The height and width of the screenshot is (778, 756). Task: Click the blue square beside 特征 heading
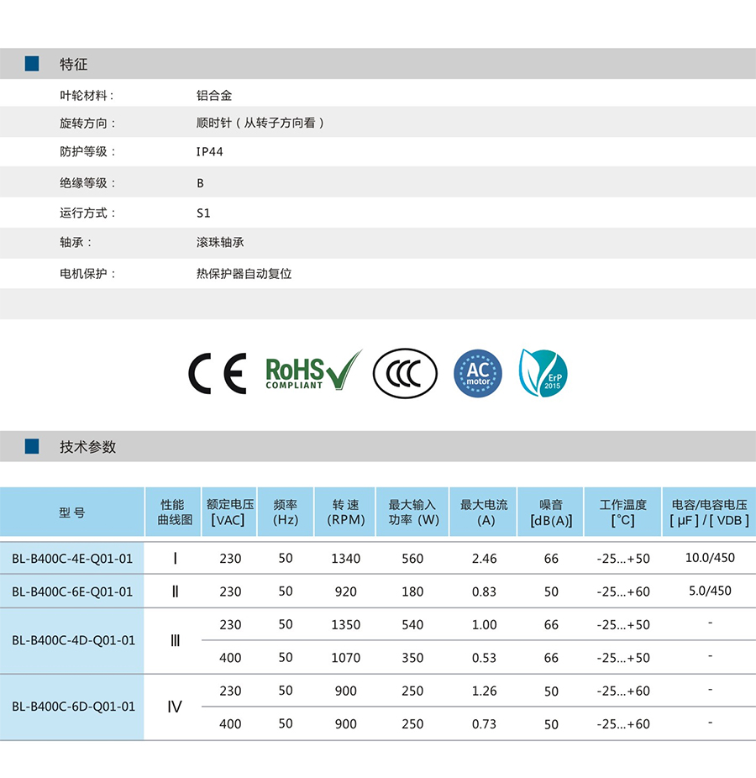point(32,64)
